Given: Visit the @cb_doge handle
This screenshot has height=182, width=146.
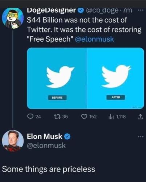Looking at the screenshot, I should coord(102,11).
